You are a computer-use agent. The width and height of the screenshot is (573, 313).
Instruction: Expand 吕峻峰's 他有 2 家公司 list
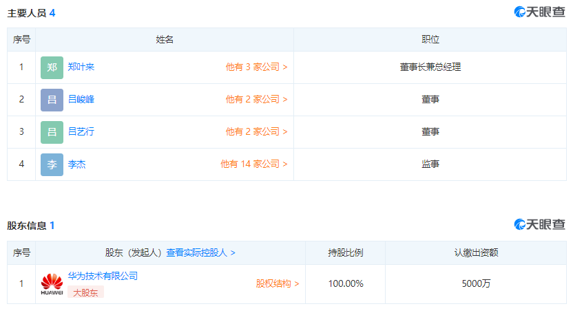point(256,100)
